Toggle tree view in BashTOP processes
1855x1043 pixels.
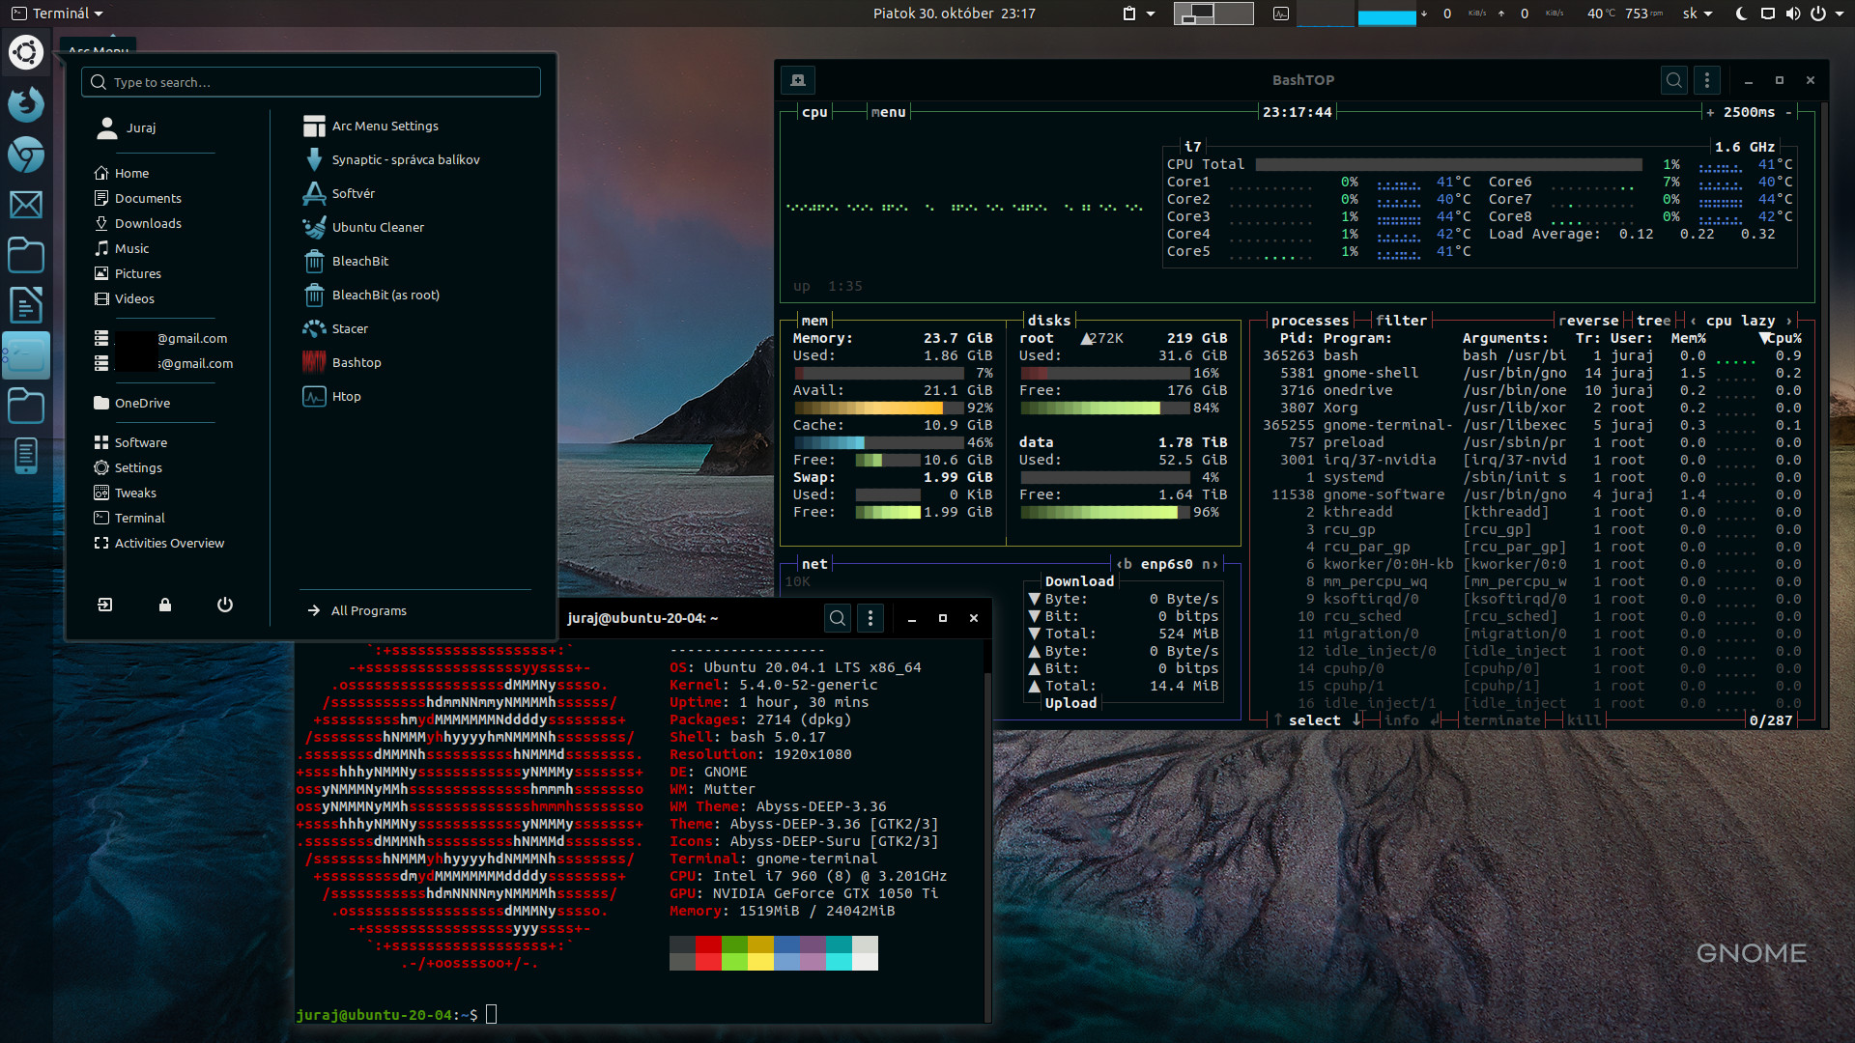point(1653,321)
